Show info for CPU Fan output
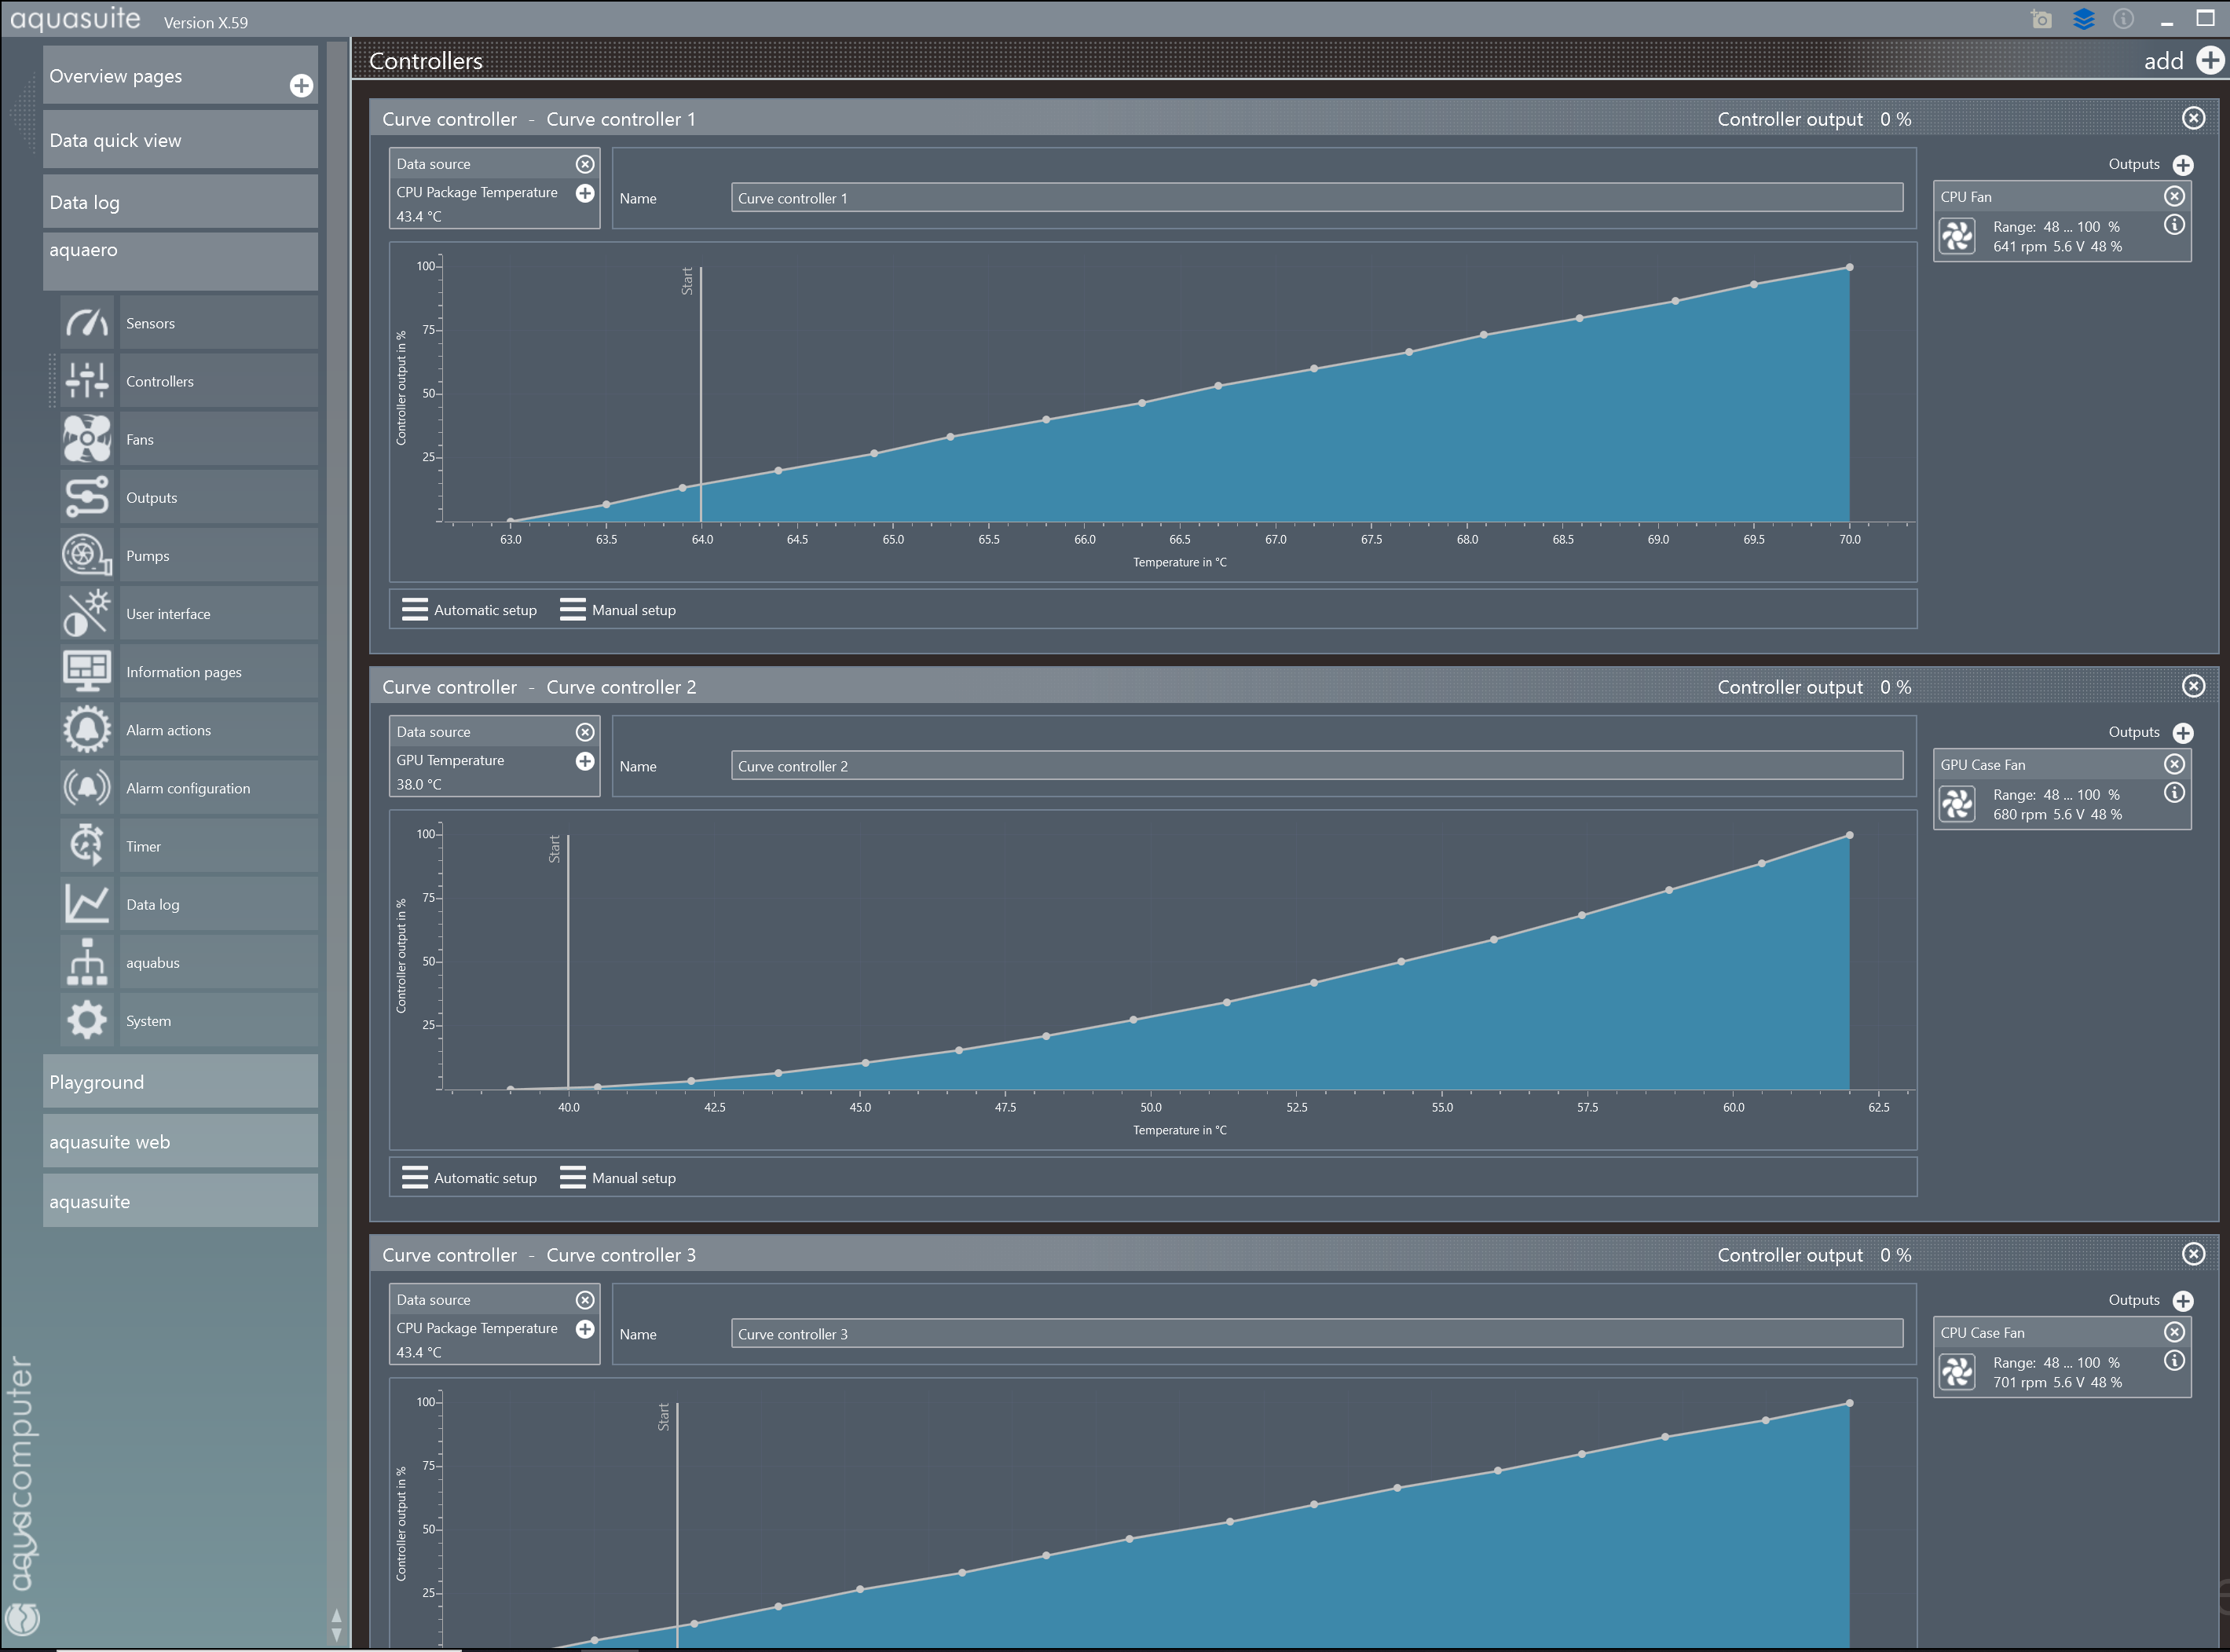The image size is (2230, 1652). click(2174, 225)
